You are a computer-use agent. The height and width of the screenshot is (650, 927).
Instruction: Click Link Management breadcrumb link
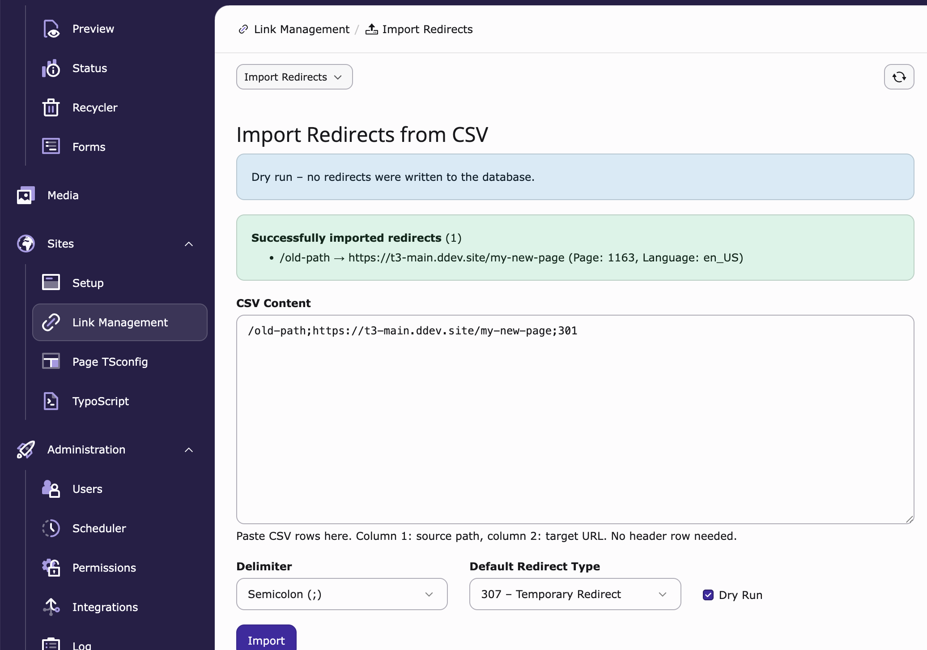tap(302, 29)
